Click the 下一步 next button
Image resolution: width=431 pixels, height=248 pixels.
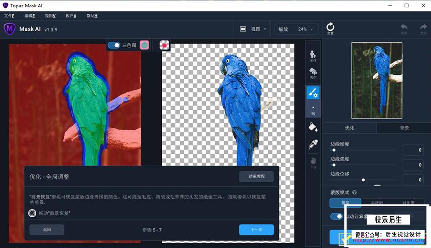[x=256, y=230]
